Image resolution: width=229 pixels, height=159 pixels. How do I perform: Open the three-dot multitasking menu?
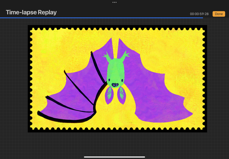coord(114,2)
